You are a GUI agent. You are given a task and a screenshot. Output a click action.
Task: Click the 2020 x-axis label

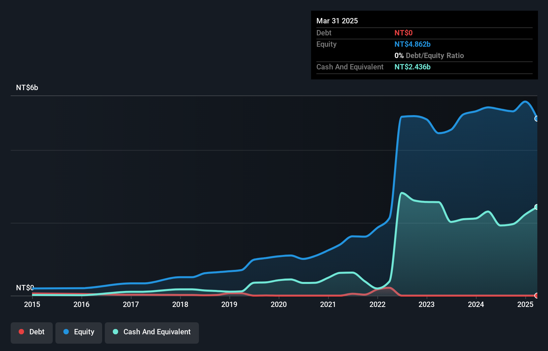pyautogui.click(x=279, y=304)
